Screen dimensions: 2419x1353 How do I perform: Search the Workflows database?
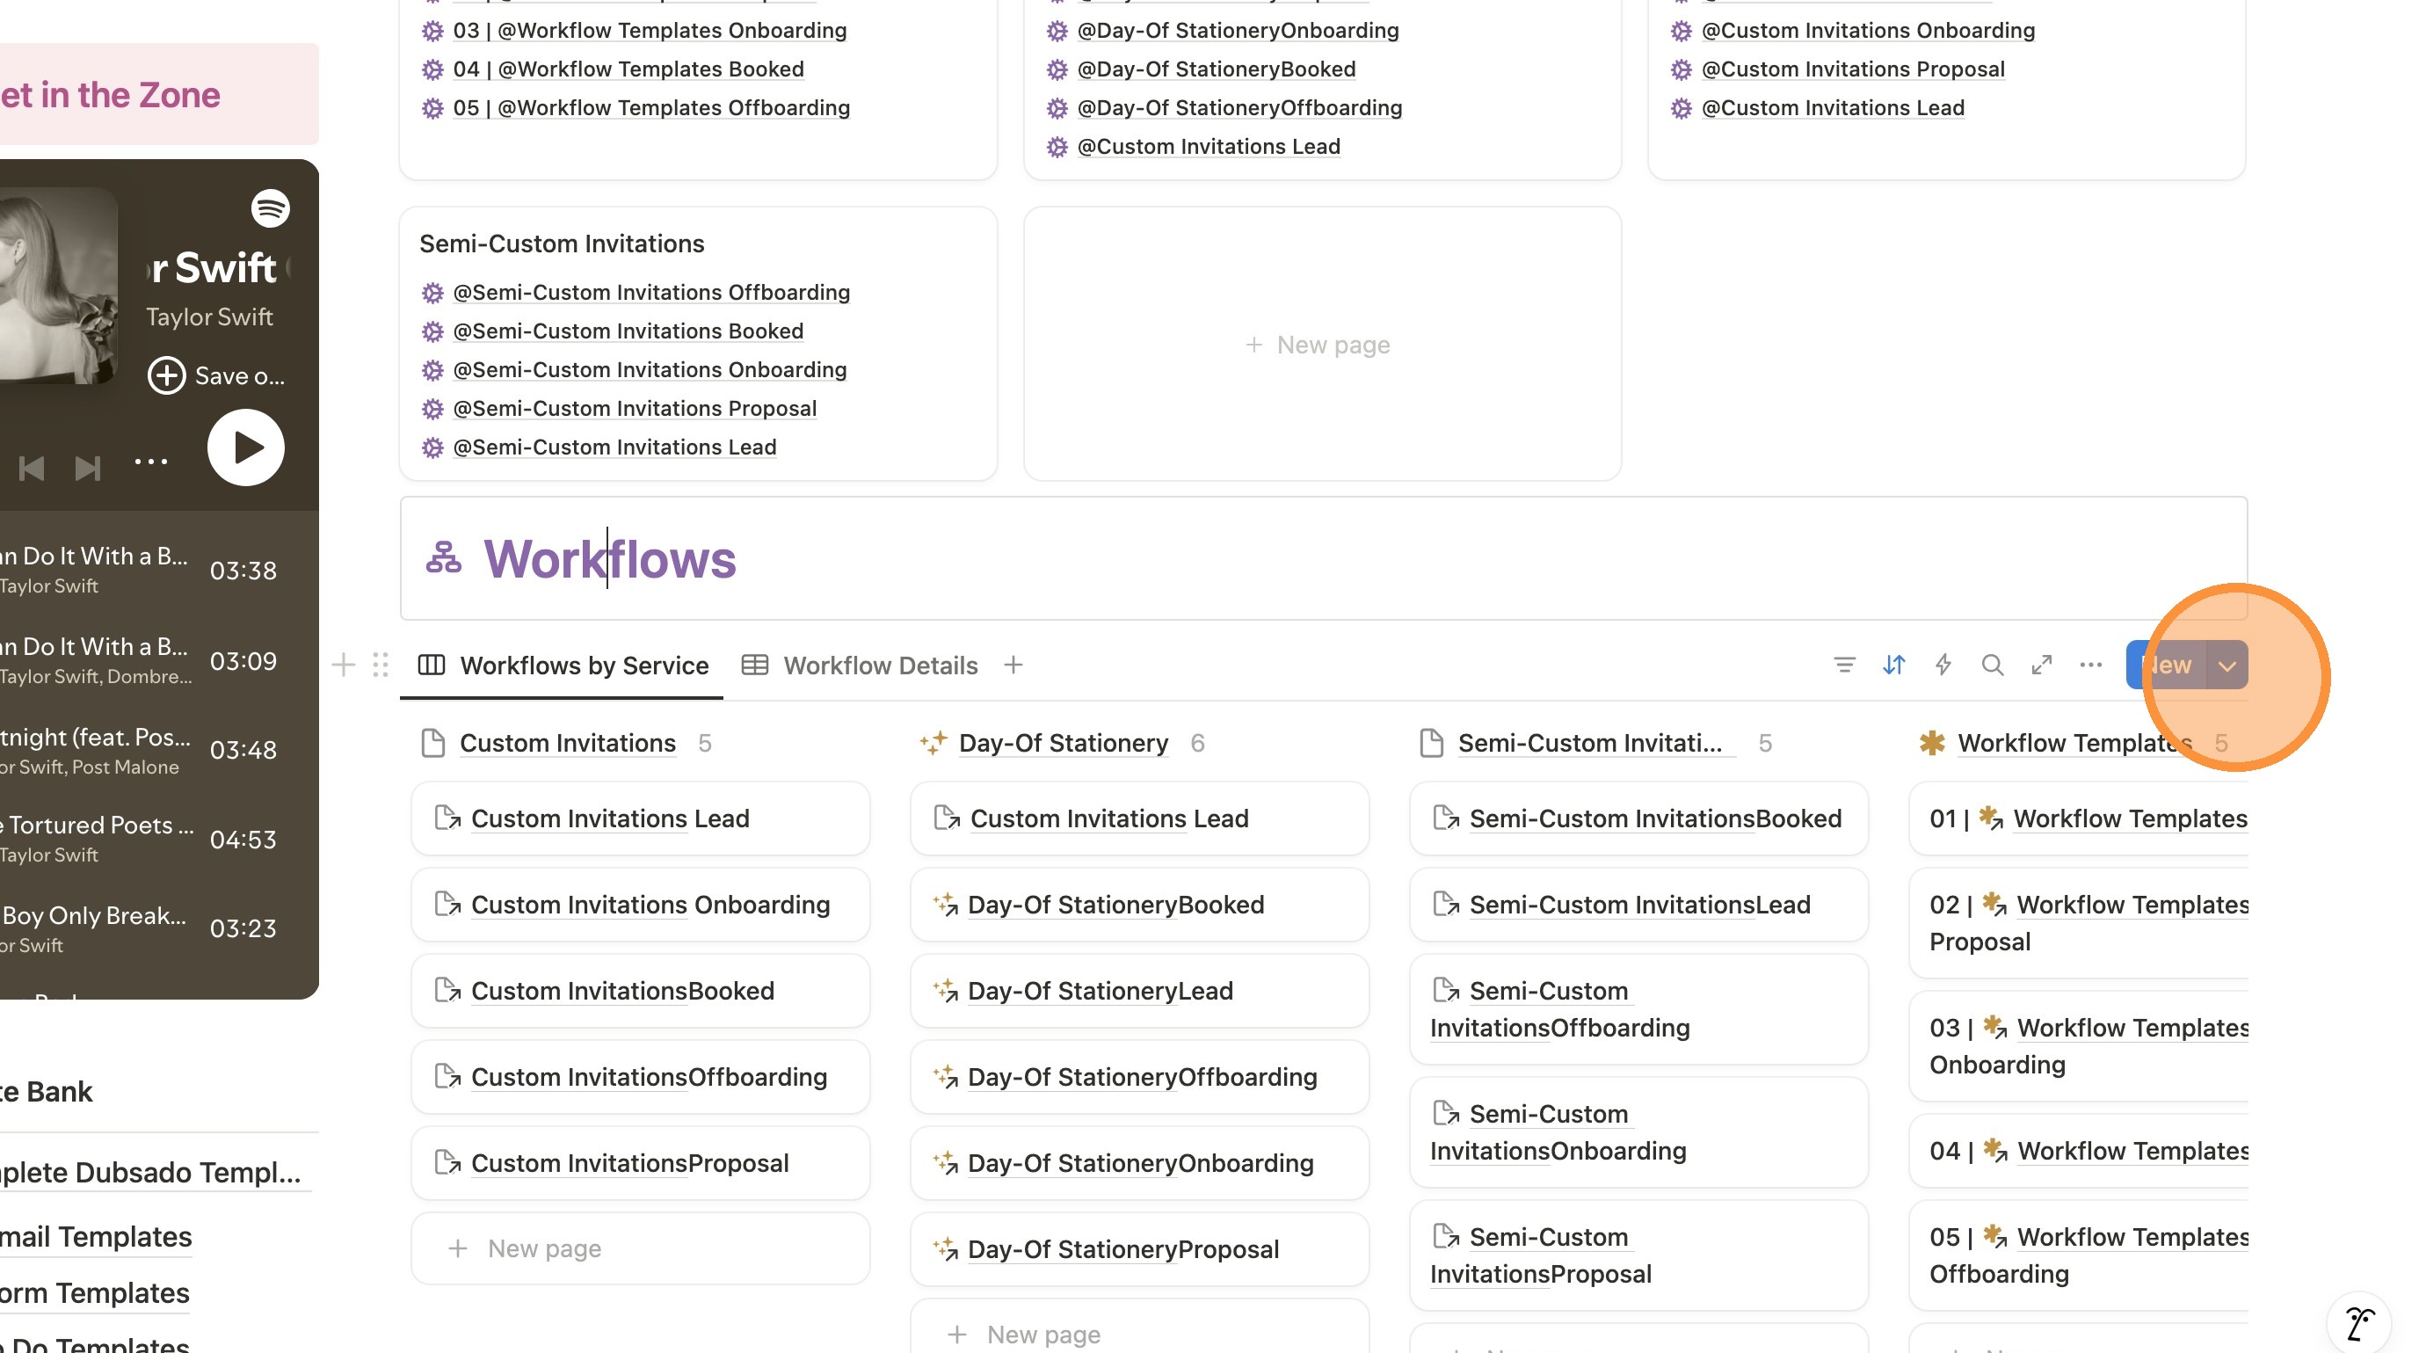point(1992,665)
